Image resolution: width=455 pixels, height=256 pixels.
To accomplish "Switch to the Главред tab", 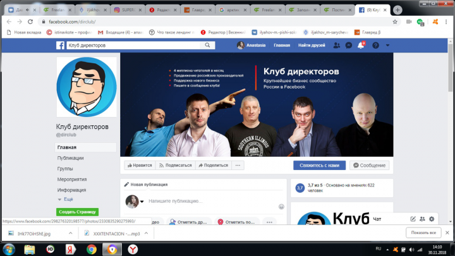I will (x=198, y=10).
